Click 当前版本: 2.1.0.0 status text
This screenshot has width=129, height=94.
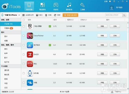pos(8,92)
